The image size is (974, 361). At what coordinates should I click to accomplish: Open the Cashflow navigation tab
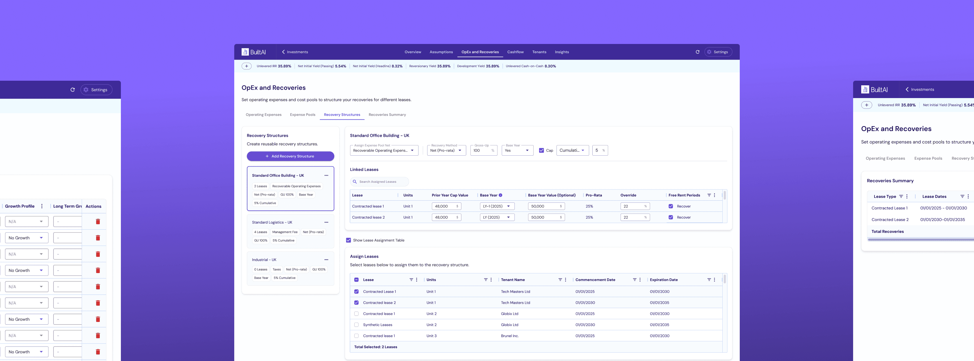pos(515,52)
